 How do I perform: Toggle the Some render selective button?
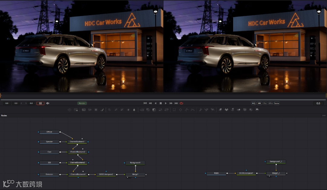click(x=276, y=103)
